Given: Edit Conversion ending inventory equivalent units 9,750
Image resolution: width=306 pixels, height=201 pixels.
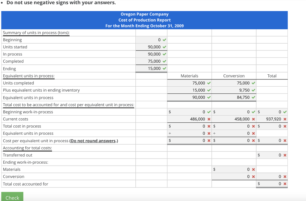Looking at the screenshot, I should coord(234,90).
